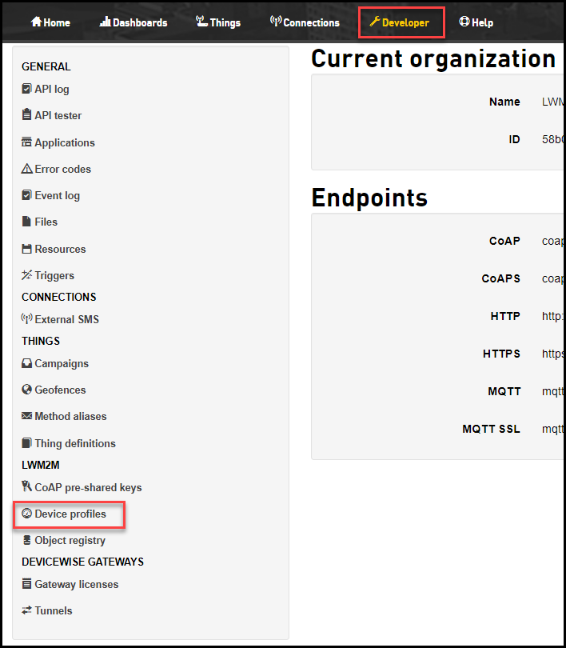Open Gateway licenses under DeviceWISE Gateways
Screen dimensions: 566x648
tap(70, 584)
